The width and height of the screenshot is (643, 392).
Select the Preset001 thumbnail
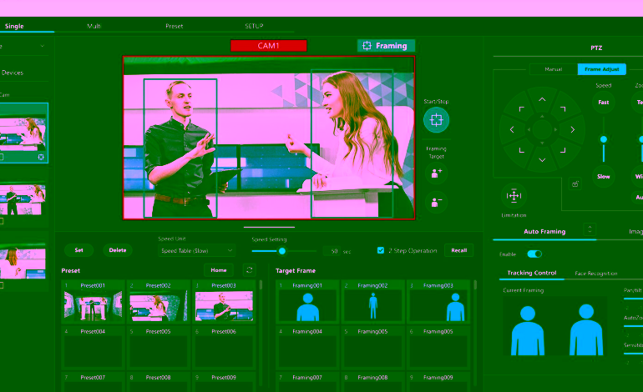click(93, 302)
